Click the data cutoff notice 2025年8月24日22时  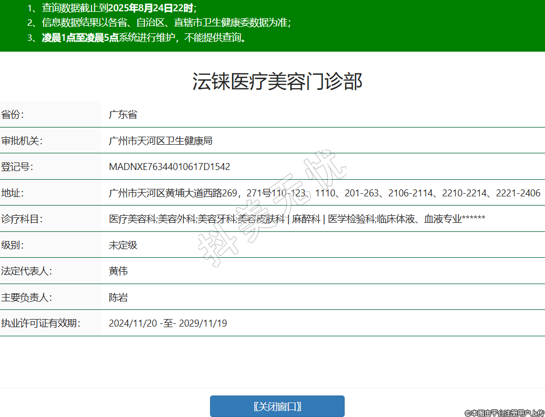pyautogui.click(x=150, y=8)
